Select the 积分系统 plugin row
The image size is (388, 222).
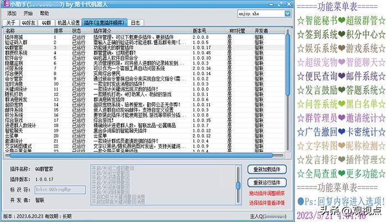pyautogui.click(x=145, y=115)
